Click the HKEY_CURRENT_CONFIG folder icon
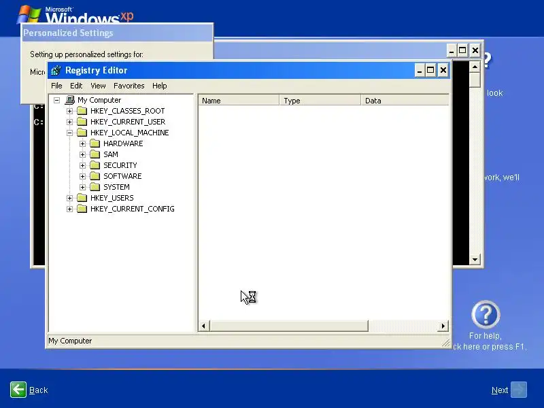 point(82,209)
